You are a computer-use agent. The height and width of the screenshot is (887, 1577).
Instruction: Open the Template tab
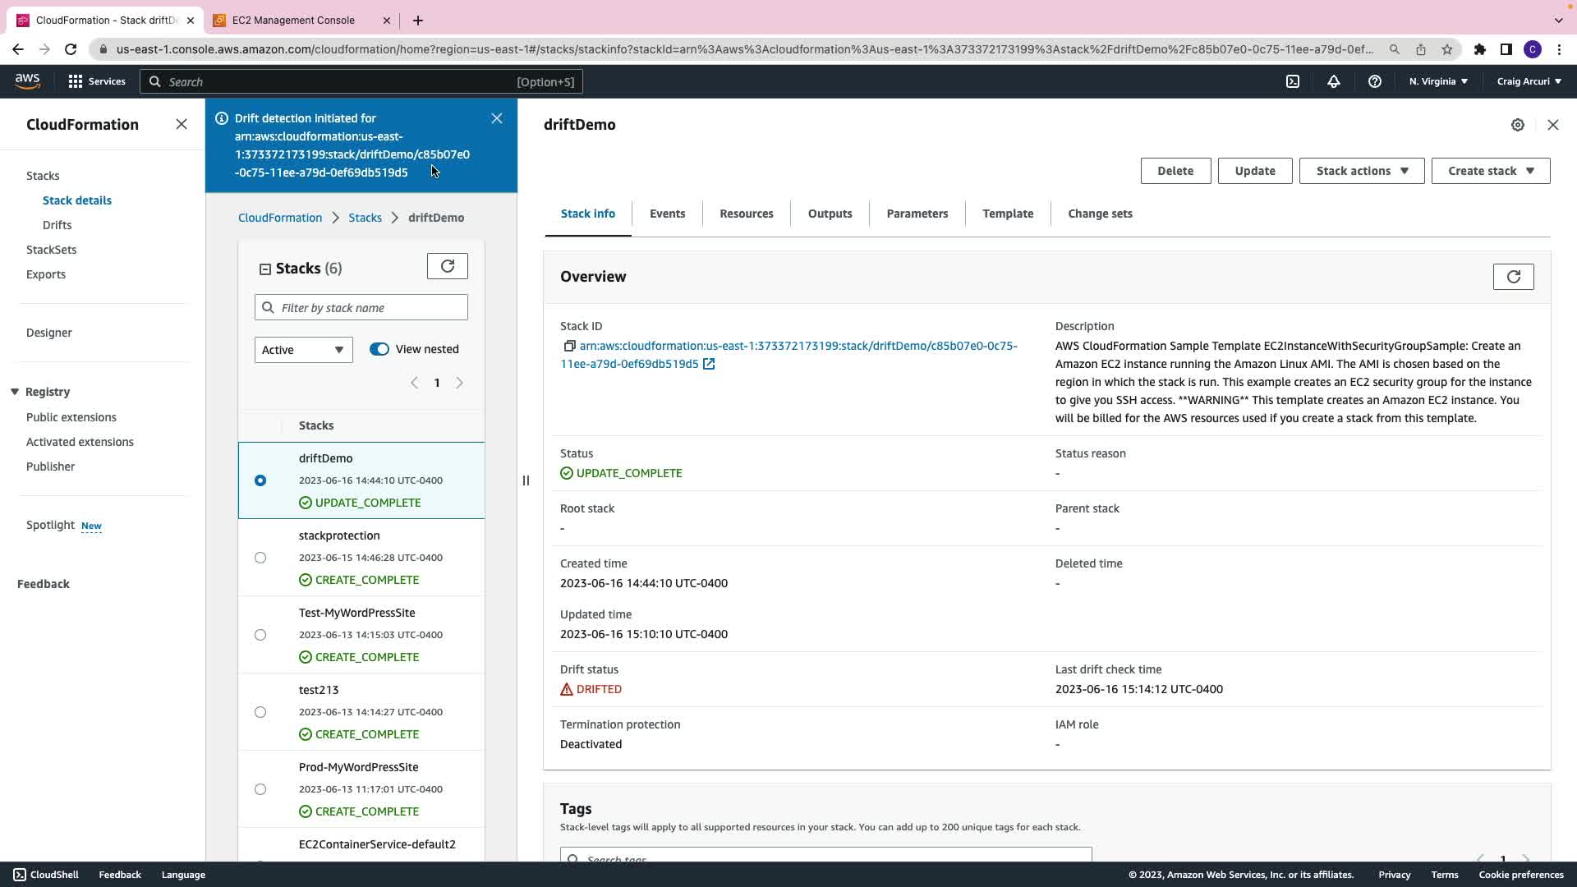[x=1008, y=214]
